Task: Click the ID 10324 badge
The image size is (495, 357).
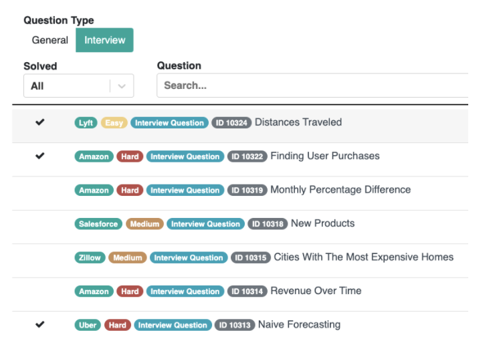Action: coord(231,123)
